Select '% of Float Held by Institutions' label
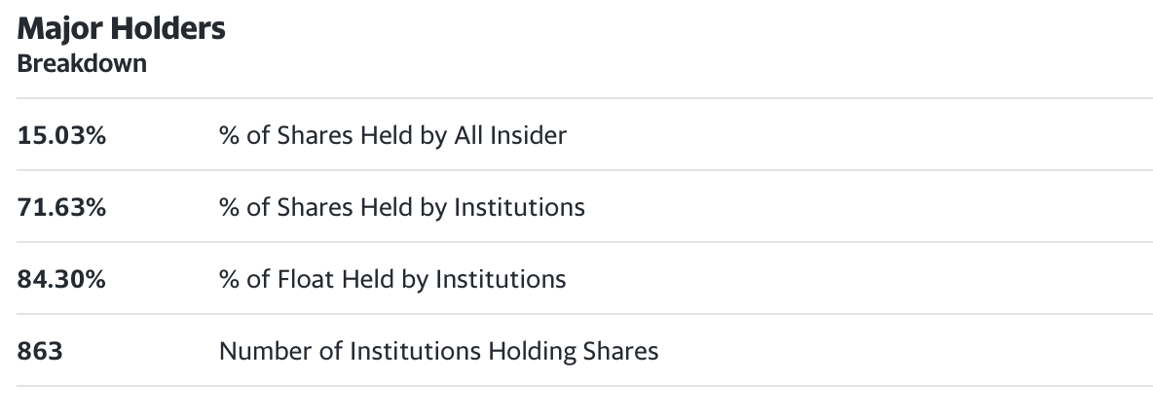The width and height of the screenshot is (1153, 416). click(x=392, y=280)
